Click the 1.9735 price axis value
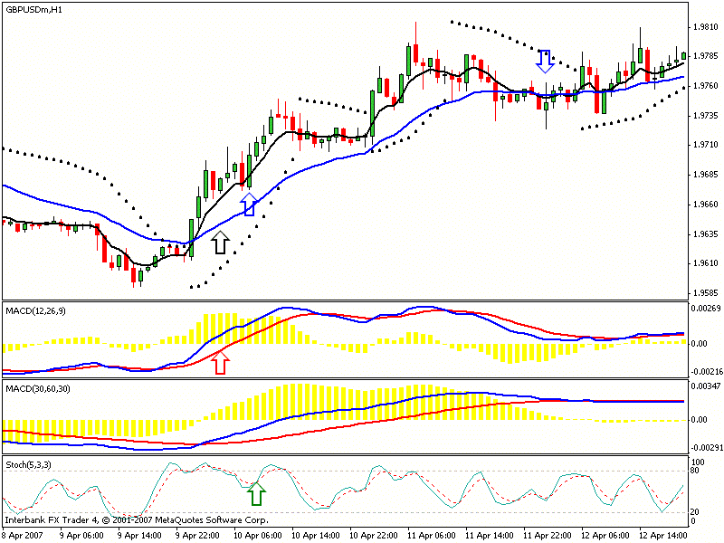The width and height of the screenshot is (724, 543). pyautogui.click(x=706, y=116)
